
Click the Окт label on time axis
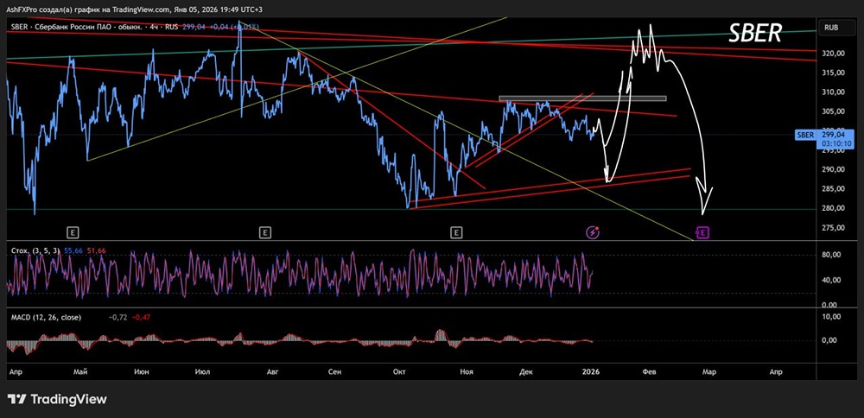[399, 372]
